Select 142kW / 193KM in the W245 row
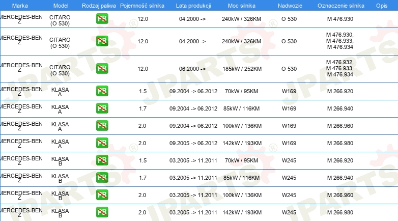This screenshot has height=221, width=398. 242,212
